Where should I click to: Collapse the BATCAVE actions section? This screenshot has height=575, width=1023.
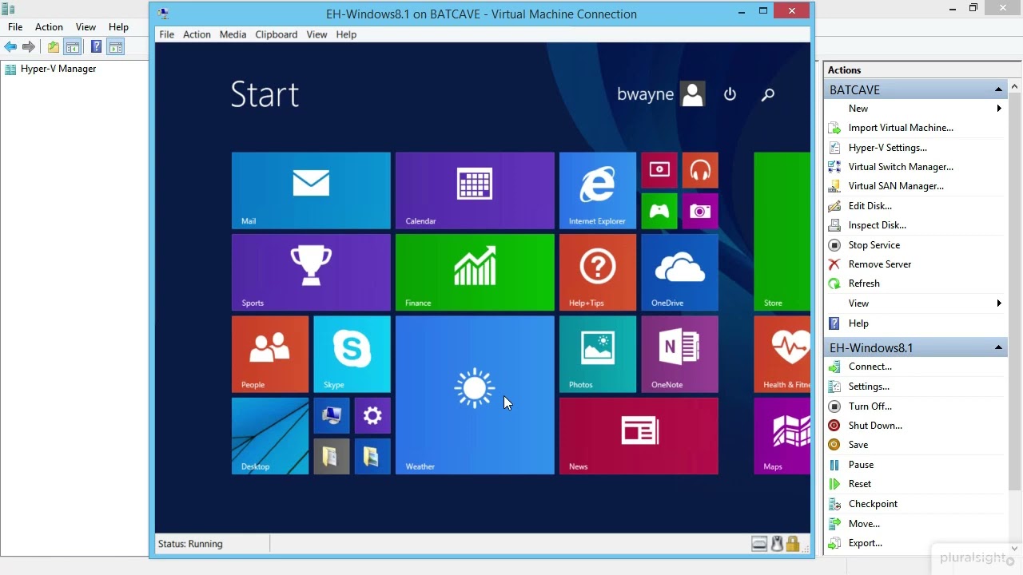[x=998, y=89]
